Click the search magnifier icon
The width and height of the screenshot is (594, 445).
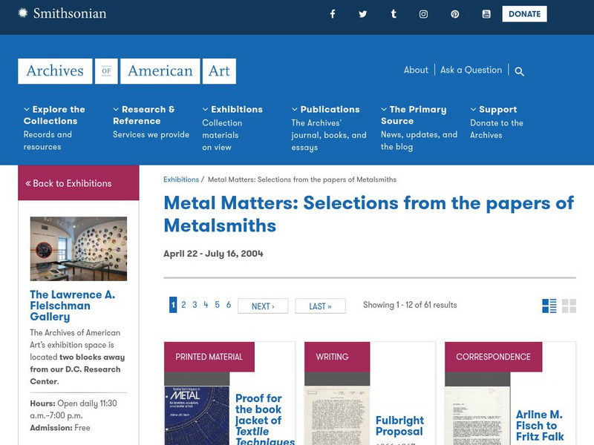(x=519, y=71)
